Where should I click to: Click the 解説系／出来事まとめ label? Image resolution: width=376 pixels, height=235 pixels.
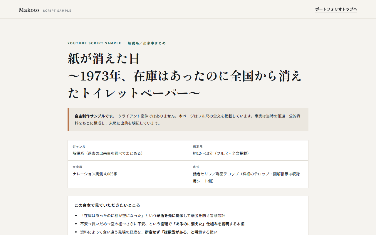[x=147, y=43]
